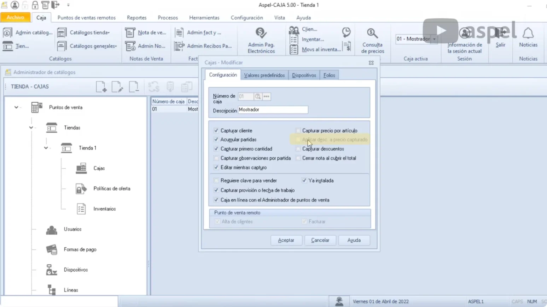Click the delete record icon in toolbar

tap(134, 86)
